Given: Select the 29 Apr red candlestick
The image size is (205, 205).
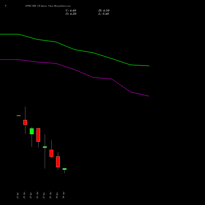Looking at the screenshot, I should [x=58, y=162].
